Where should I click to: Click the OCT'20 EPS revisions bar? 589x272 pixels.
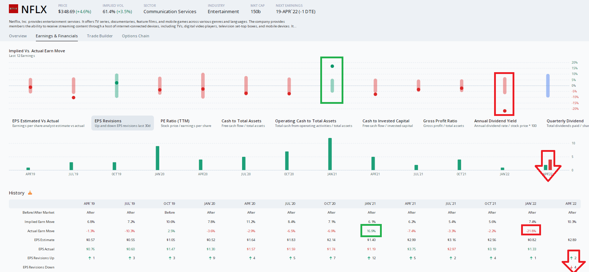click(x=287, y=161)
